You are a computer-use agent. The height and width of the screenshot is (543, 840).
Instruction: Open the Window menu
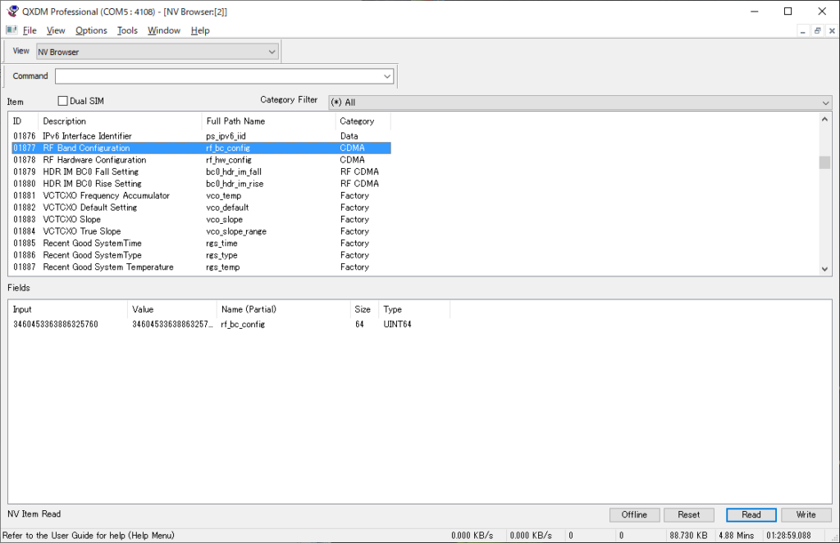[x=164, y=30]
